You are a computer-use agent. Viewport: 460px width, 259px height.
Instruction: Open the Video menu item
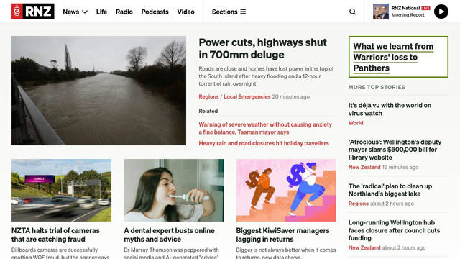(185, 12)
